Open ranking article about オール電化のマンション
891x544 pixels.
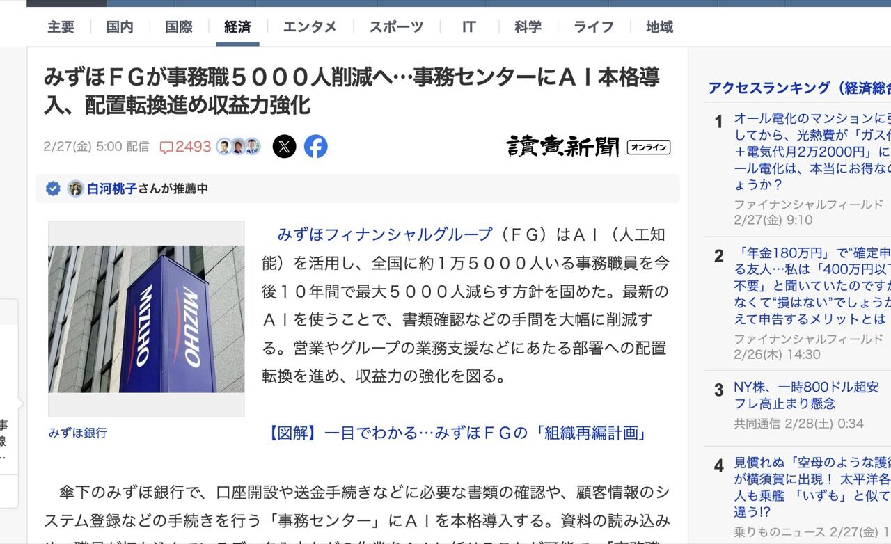pos(812,152)
